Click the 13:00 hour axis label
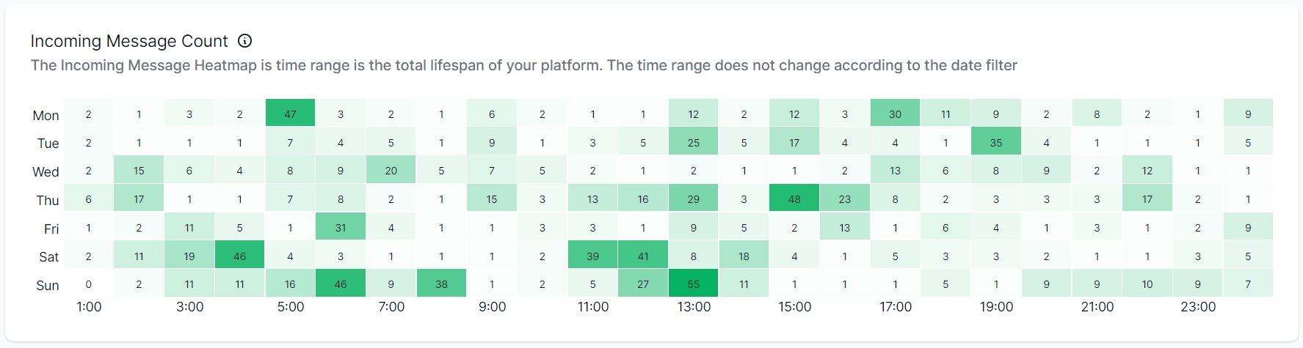 pyautogui.click(x=694, y=307)
